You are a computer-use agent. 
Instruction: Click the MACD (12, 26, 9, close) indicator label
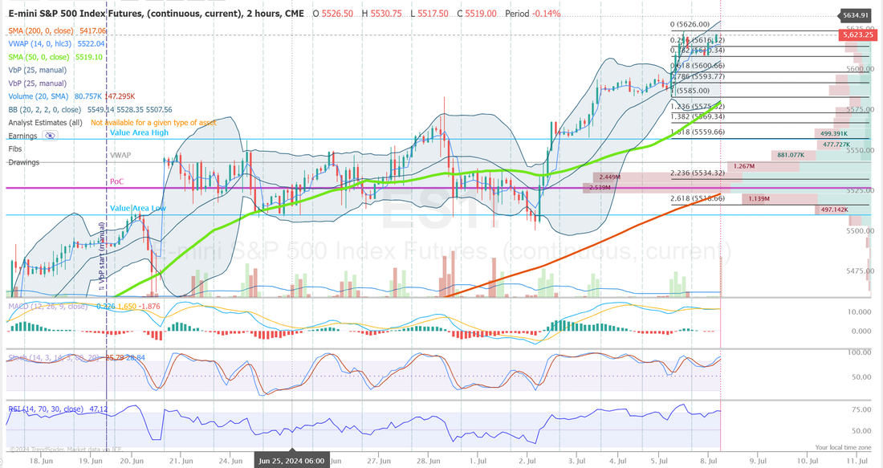[x=48, y=307]
